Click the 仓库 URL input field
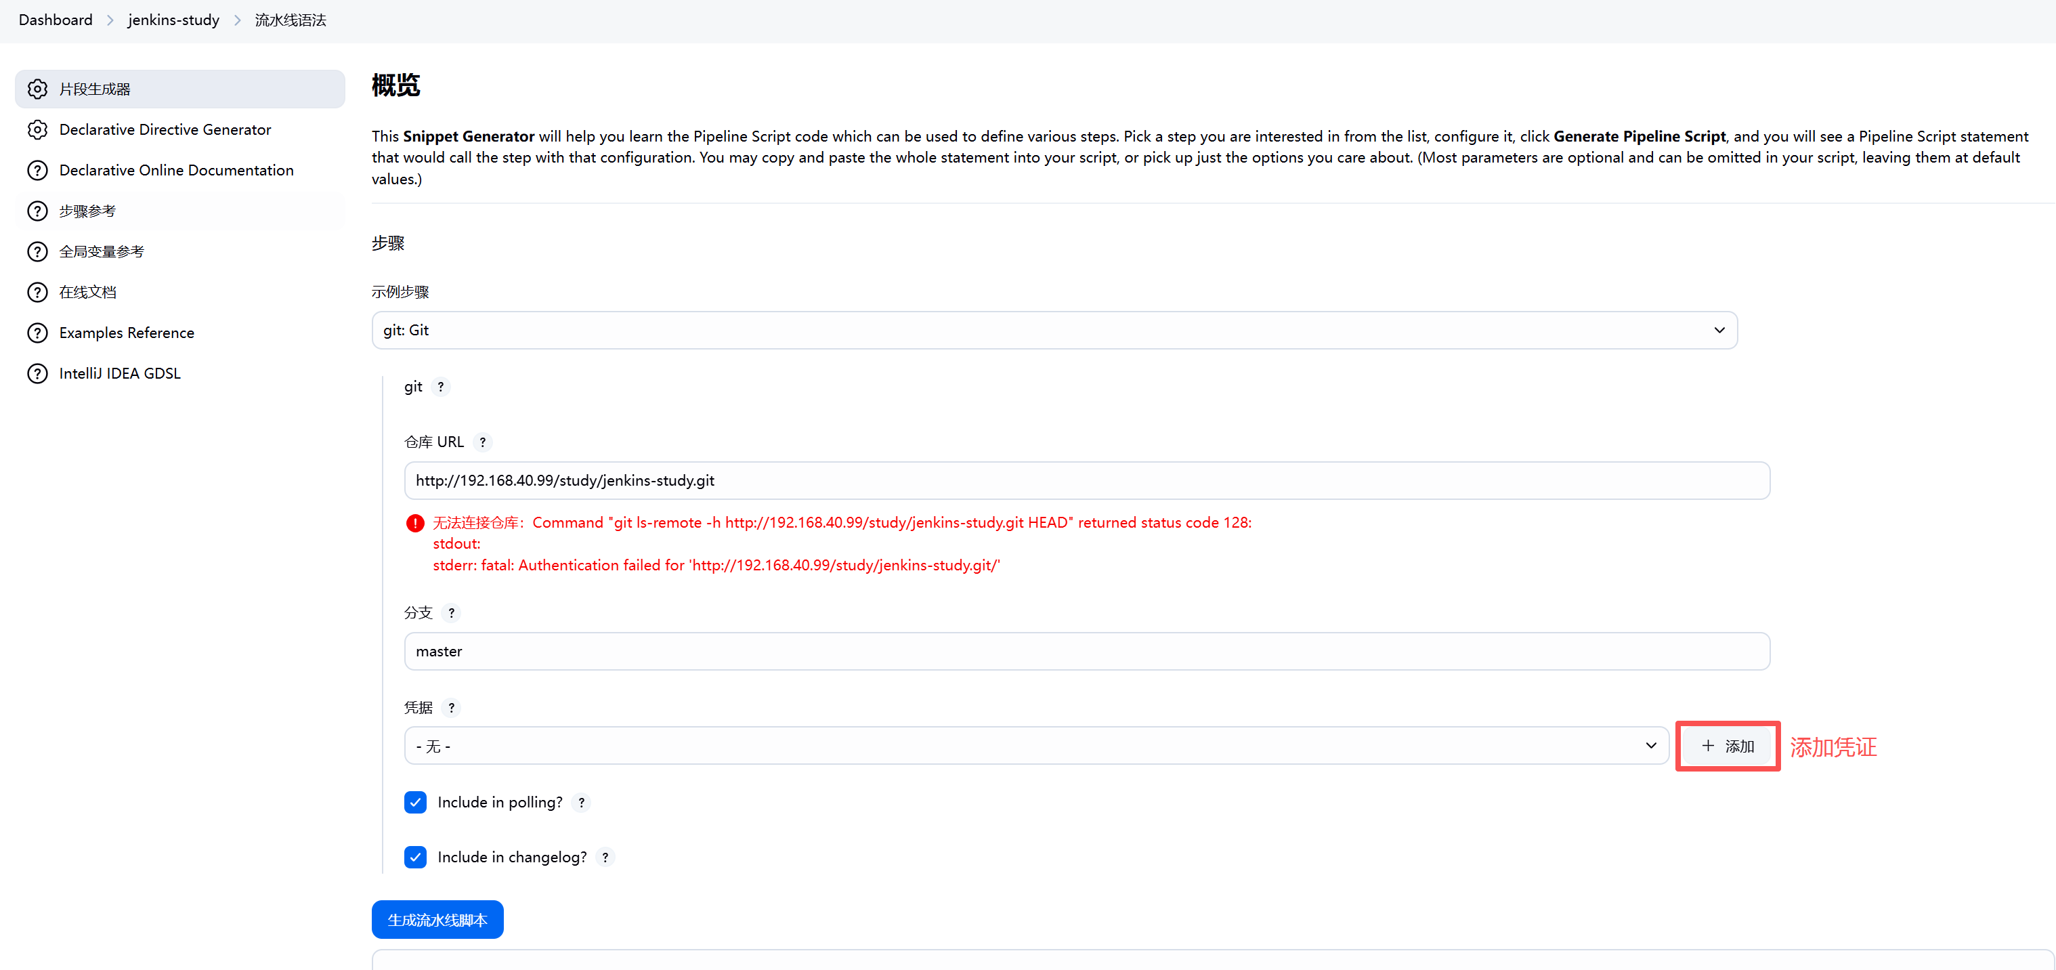The height and width of the screenshot is (970, 2056). pyautogui.click(x=1086, y=480)
